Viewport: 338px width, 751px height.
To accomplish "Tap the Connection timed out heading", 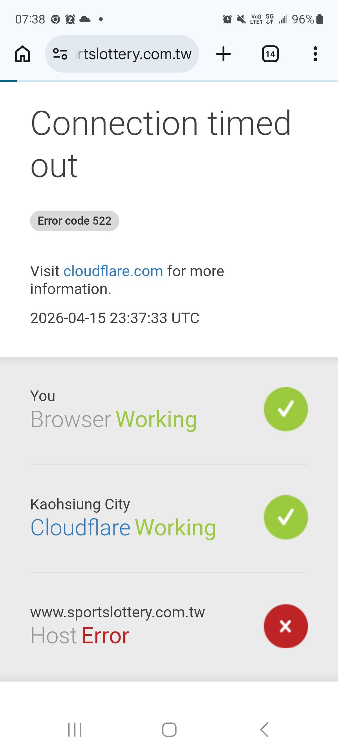I will point(161,144).
